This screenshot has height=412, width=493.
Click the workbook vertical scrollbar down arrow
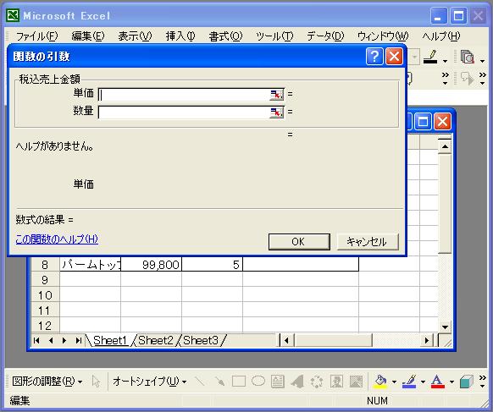[x=445, y=327]
